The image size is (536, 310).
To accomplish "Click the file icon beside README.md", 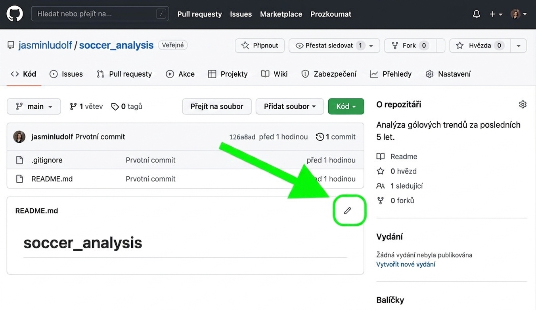I will point(19,179).
